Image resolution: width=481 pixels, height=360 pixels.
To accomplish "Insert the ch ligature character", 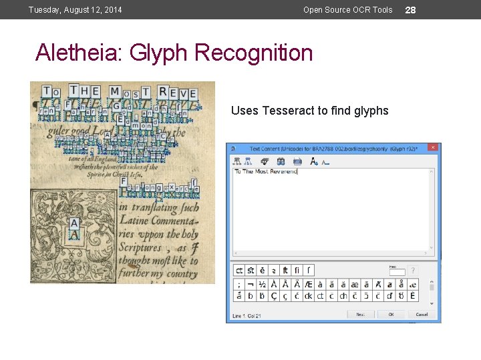I will (x=343, y=296).
